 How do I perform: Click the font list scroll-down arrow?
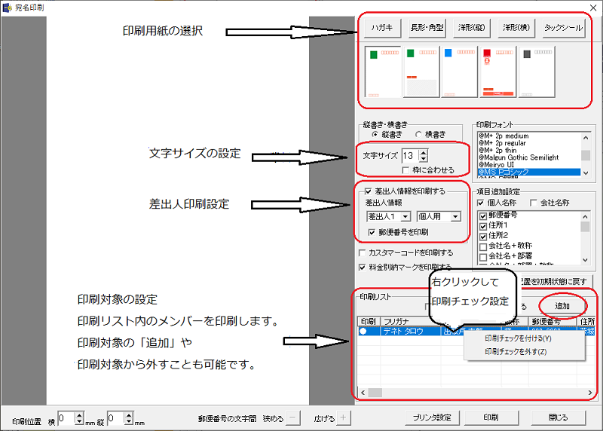click(x=586, y=173)
